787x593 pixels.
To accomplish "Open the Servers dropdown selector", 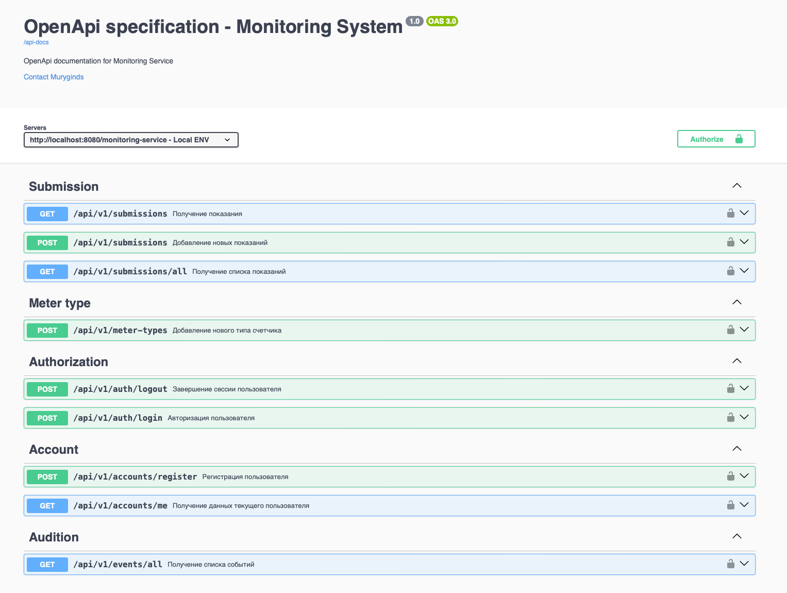I will (131, 140).
